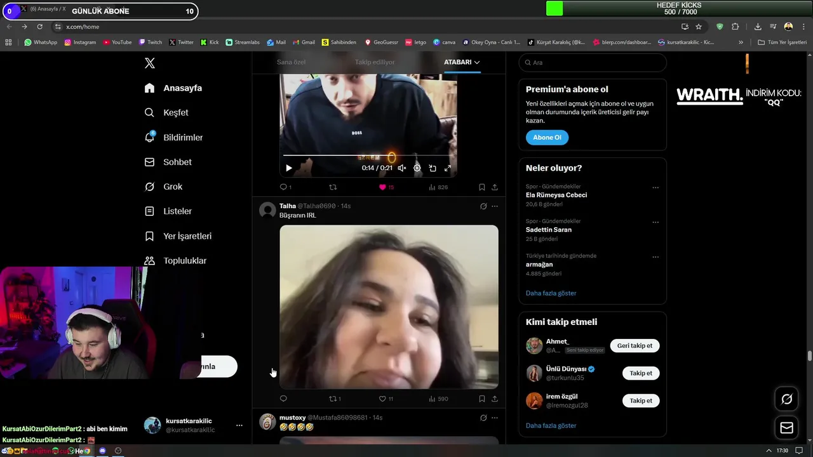Open Ela Rümeysa Cebeci trend
This screenshot has width=813, height=457.
tap(556, 195)
